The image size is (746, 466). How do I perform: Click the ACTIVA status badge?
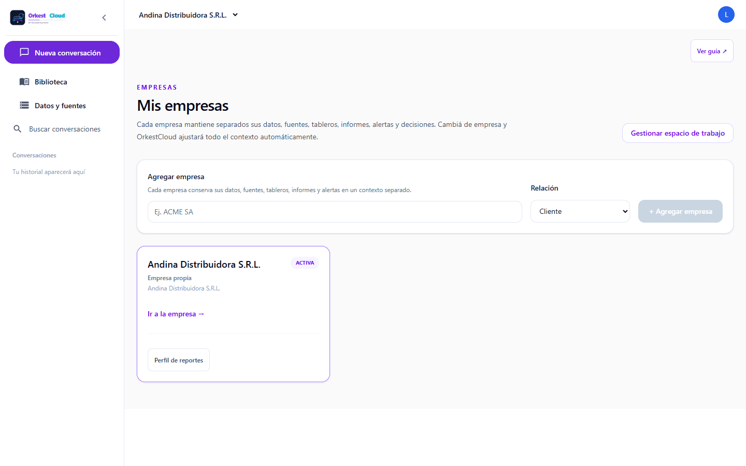tap(305, 263)
